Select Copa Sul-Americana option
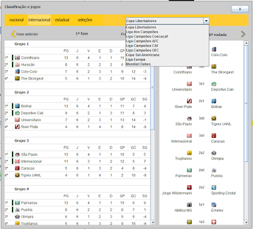253x230 pixels. click(x=167, y=55)
